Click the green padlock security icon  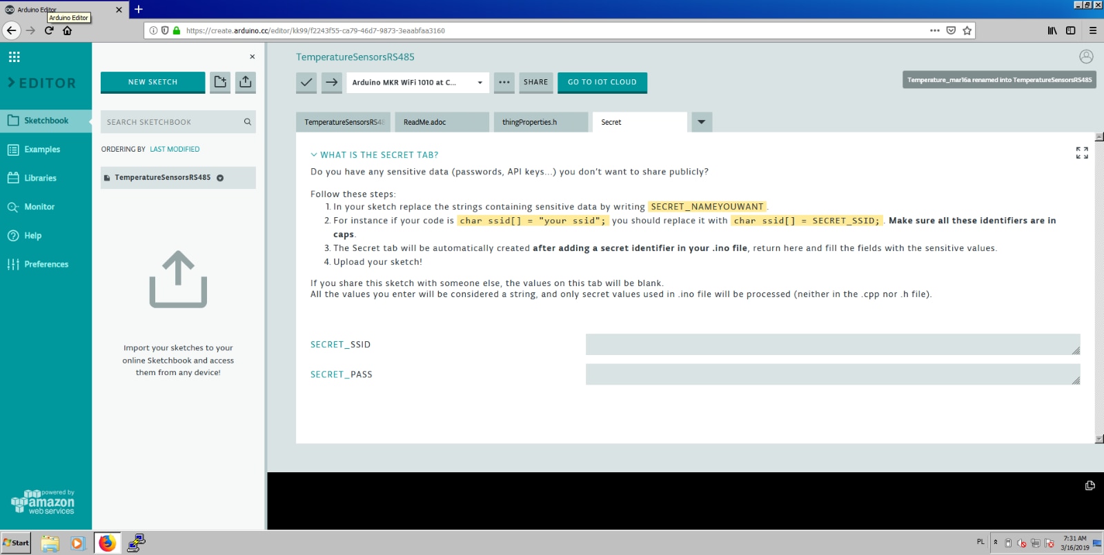coord(177,30)
